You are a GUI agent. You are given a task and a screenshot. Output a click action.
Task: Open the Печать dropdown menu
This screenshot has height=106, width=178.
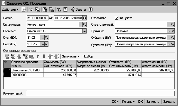click(128, 102)
